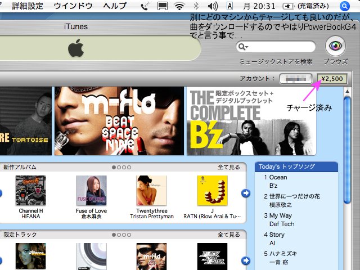Click the scroll up arrow of the store page
360x270 pixels.
[x=348, y=91]
